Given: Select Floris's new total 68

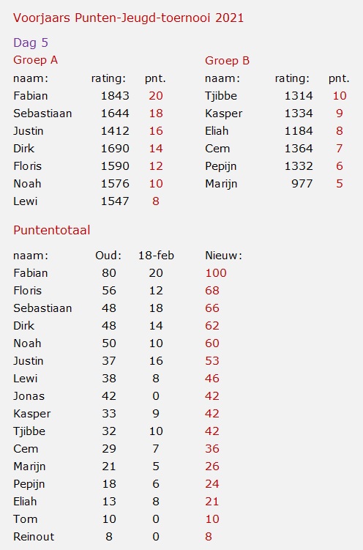Looking at the screenshot, I should (x=212, y=291).
